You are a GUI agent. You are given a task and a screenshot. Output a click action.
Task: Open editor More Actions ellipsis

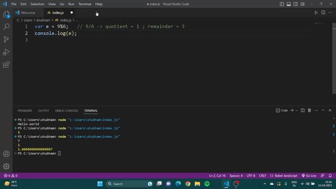pos(330,13)
